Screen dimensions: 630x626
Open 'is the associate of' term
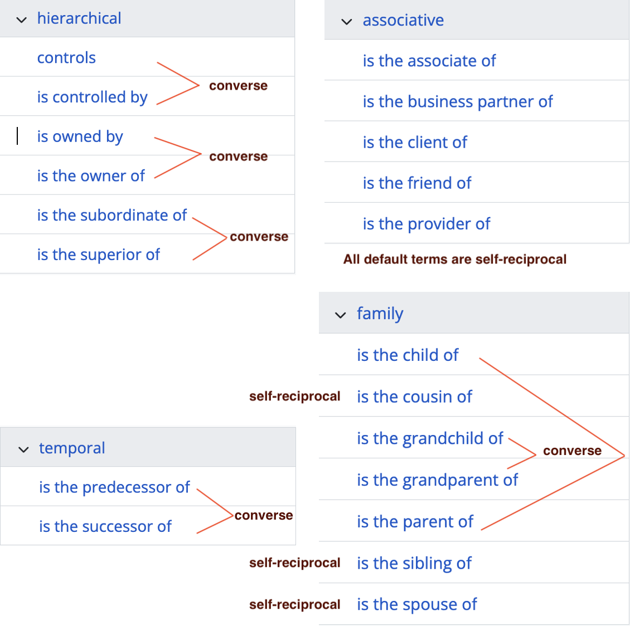pos(429,61)
